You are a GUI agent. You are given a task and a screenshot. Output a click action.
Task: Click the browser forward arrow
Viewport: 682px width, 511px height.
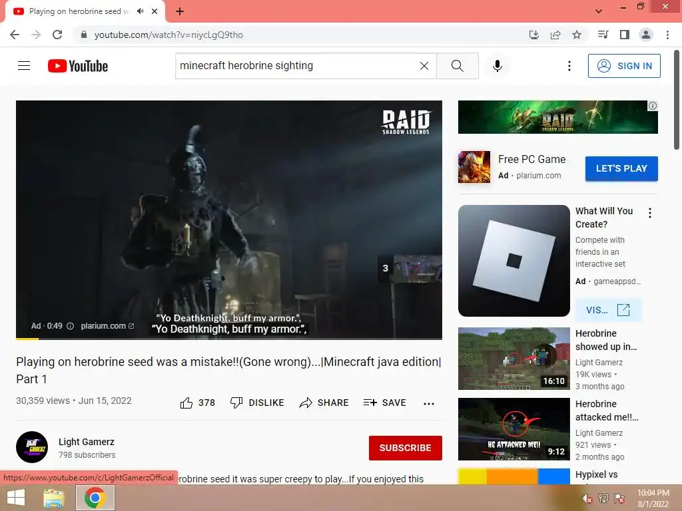click(36, 35)
